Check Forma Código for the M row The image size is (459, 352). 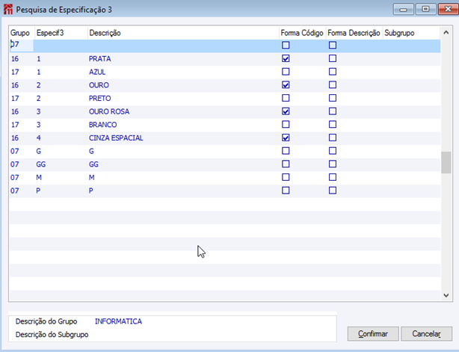[x=286, y=177]
